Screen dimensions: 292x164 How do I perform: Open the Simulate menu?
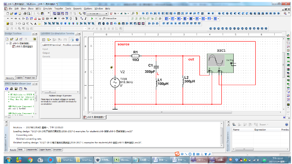click(x=48, y=9)
